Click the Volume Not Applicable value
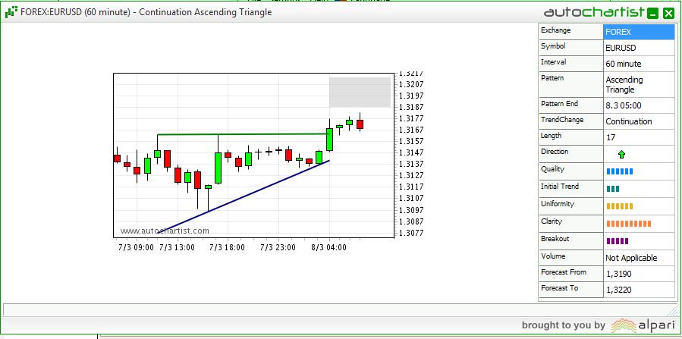 click(x=631, y=258)
